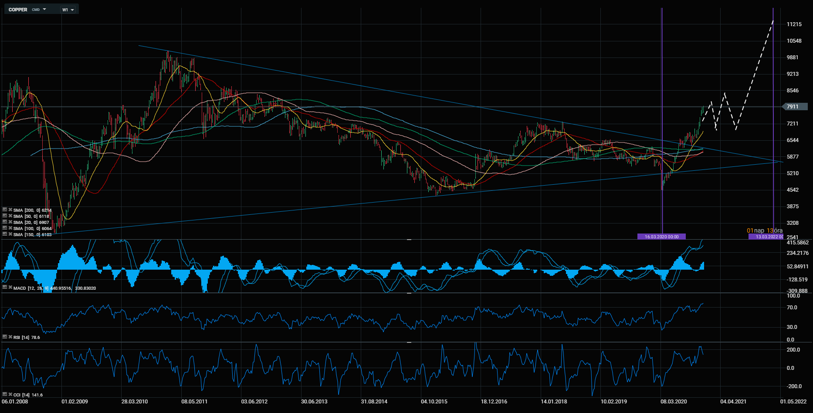Remove the CCI indicator with X
813x413 pixels.
10,395
